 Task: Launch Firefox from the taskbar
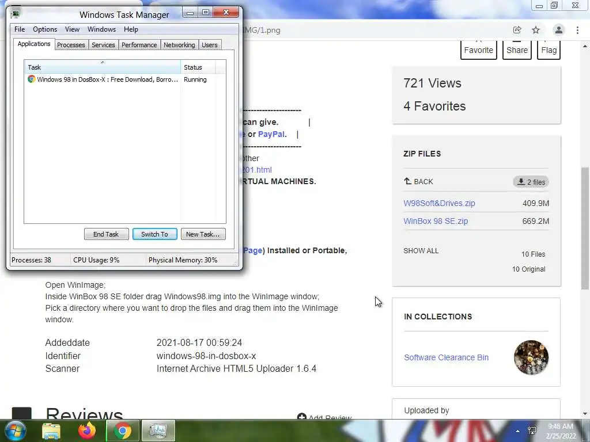tap(87, 430)
